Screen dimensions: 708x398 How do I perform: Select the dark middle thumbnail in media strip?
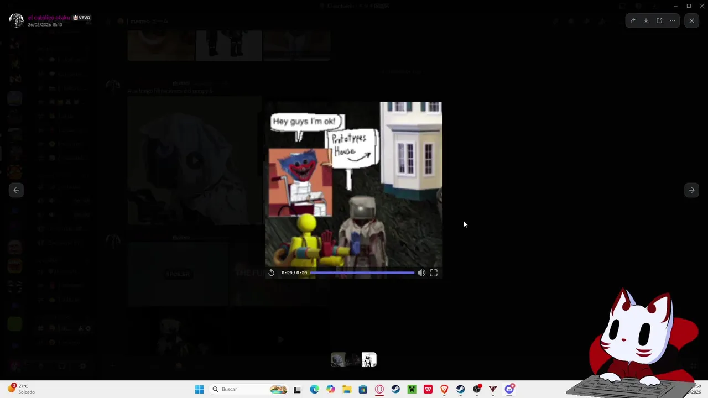tap(353, 360)
